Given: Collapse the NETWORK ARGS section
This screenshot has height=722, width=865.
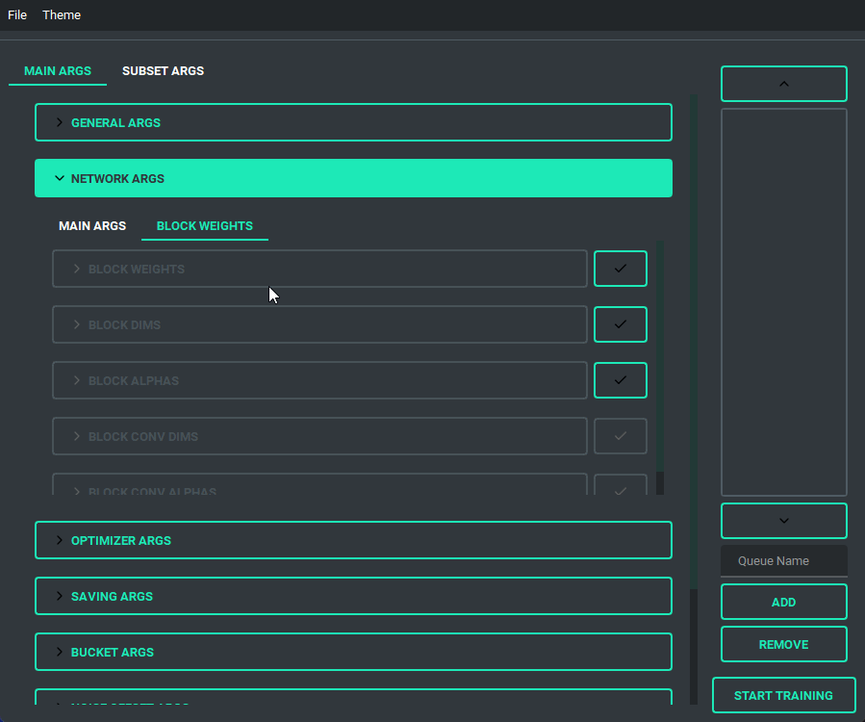Looking at the screenshot, I should point(353,178).
